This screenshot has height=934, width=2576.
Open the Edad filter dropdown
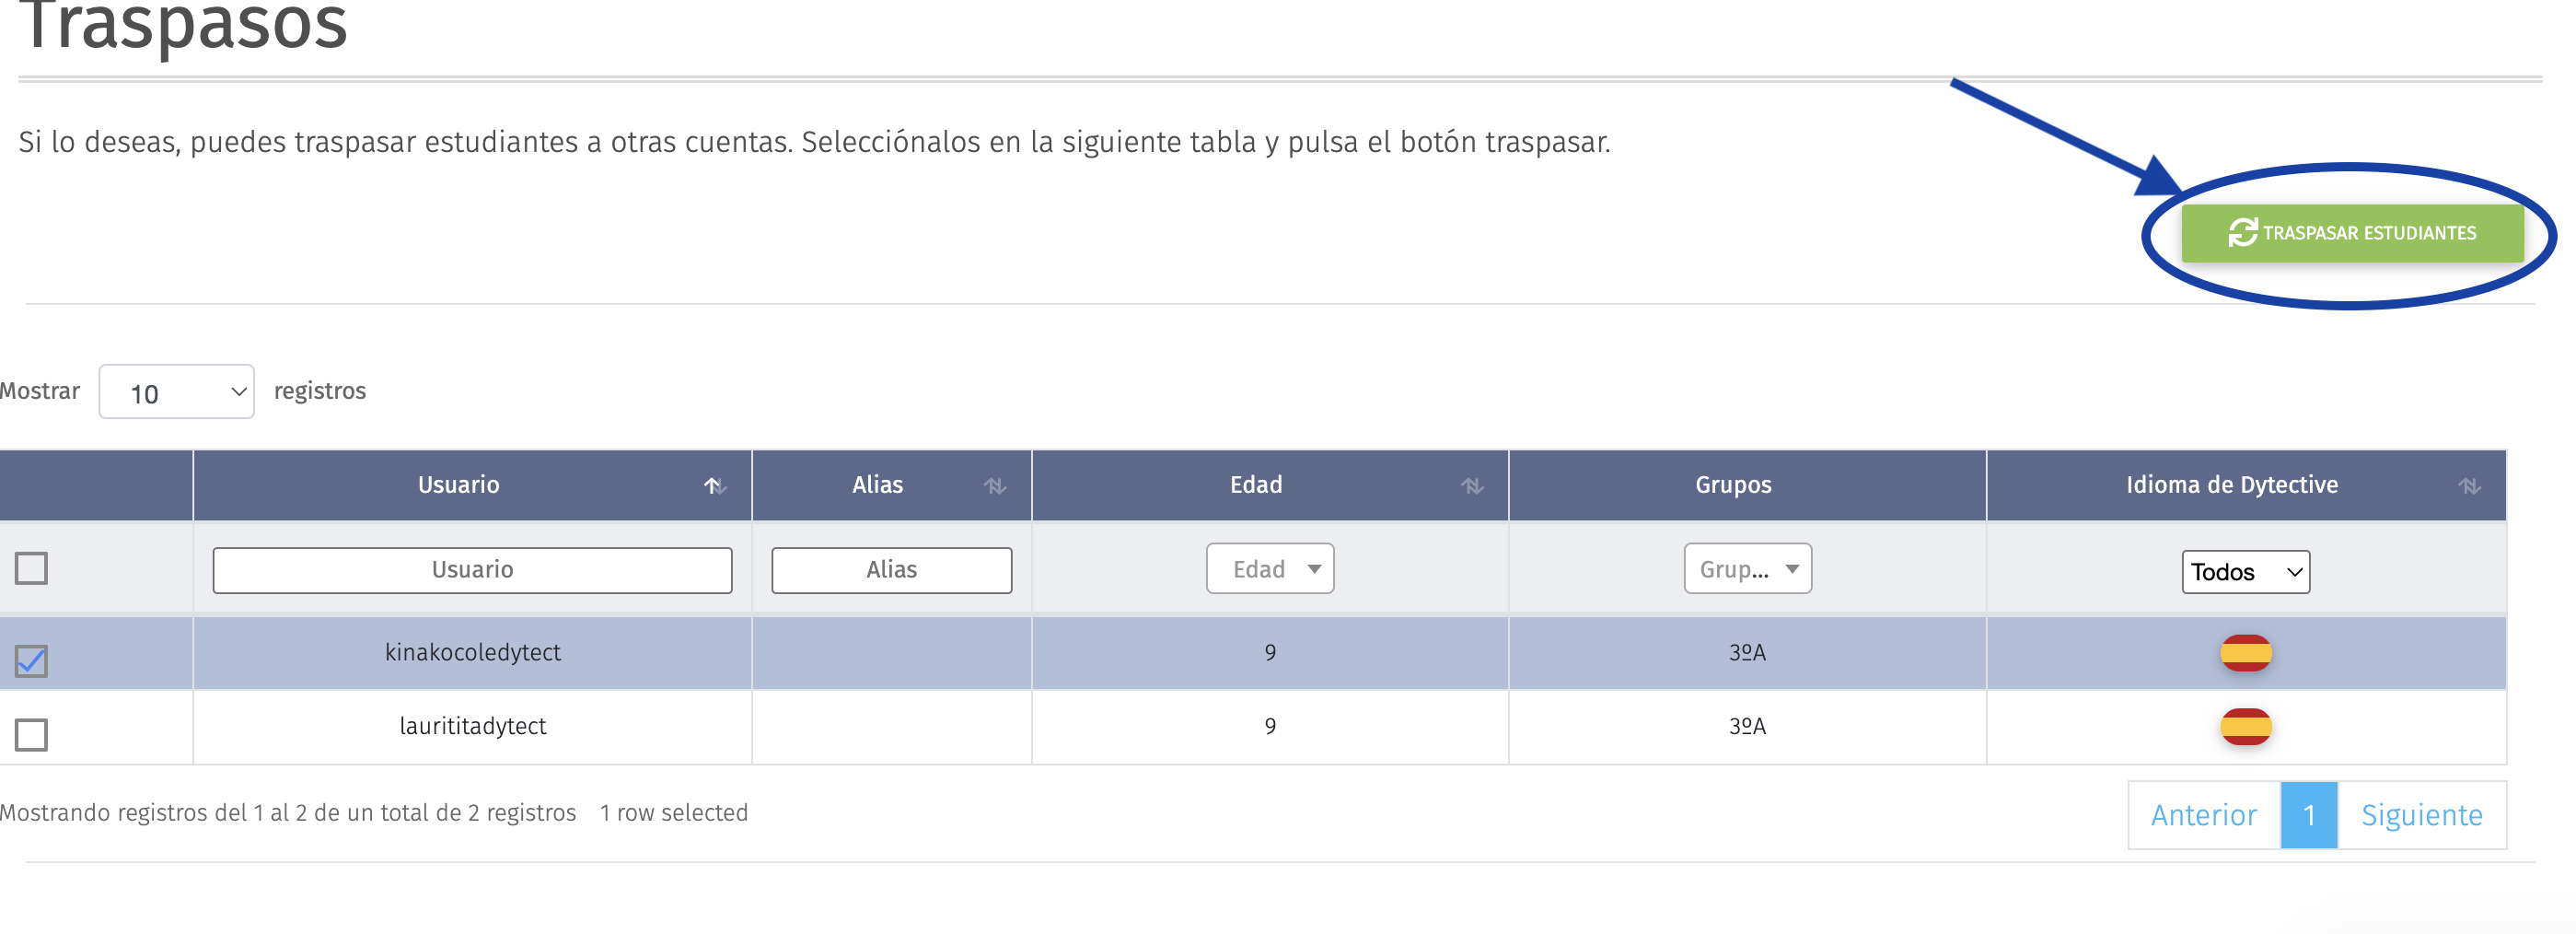(x=1270, y=569)
